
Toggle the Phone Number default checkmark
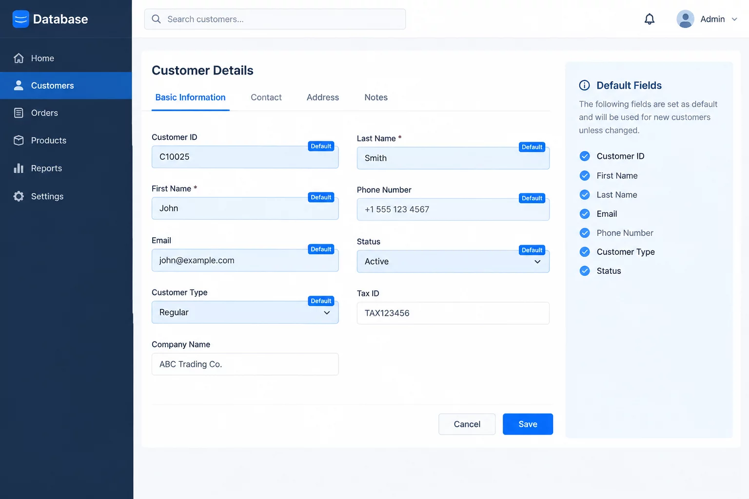[585, 233]
